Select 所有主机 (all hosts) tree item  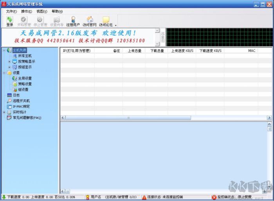(x=25, y=56)
